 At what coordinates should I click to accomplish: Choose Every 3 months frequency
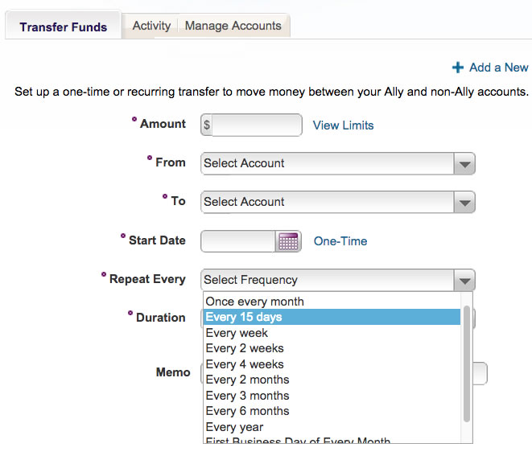[x=247, y=396]
